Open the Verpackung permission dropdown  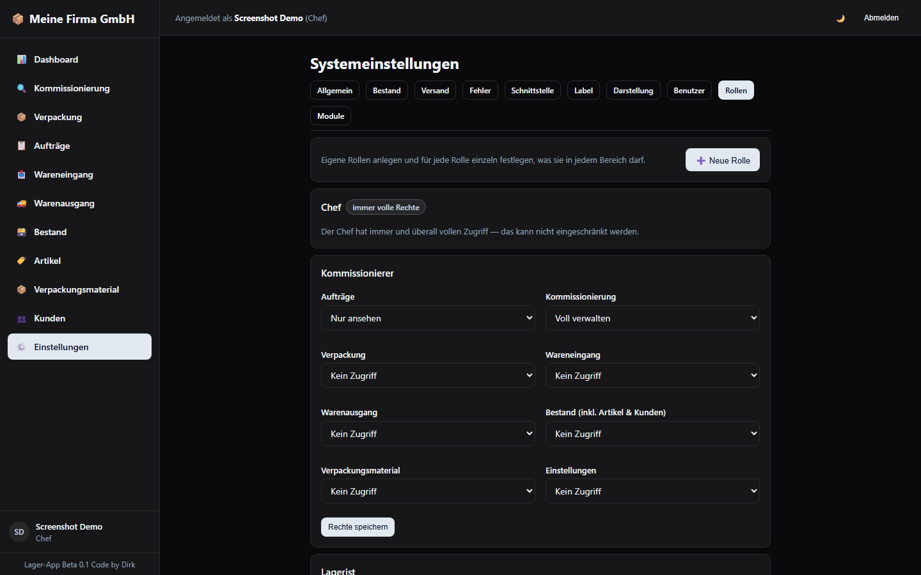[428, 376]
